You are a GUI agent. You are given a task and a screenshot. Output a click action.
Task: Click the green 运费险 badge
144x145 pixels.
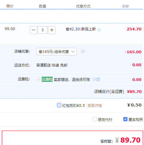point(47,79)
